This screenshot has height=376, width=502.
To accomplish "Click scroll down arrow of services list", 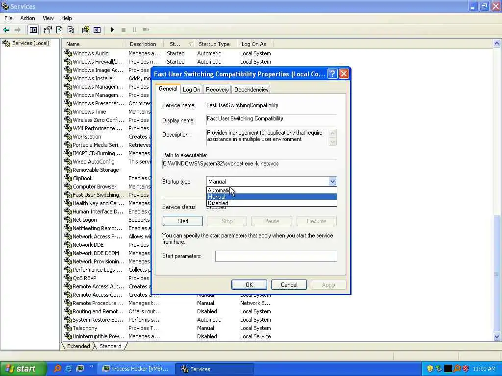I will (497, 336).
